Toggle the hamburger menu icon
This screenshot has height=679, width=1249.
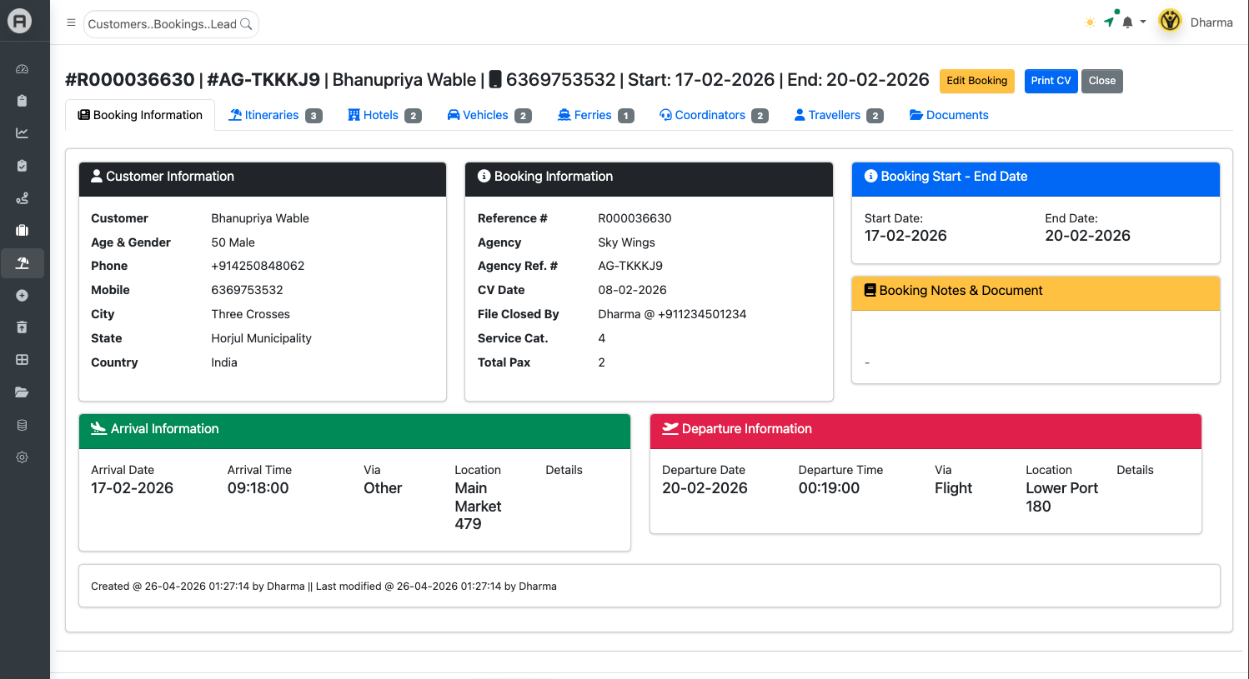coord(71,23)
